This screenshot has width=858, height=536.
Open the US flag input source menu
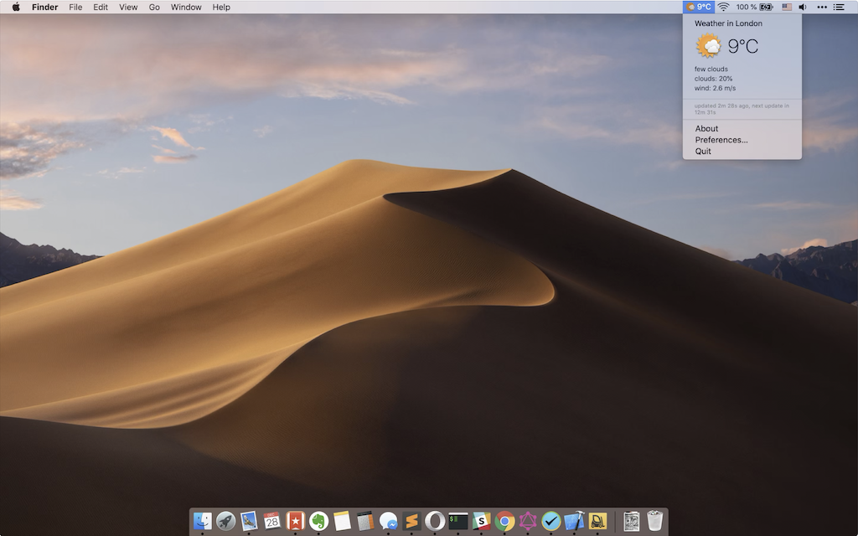click(x=786, y=7)
